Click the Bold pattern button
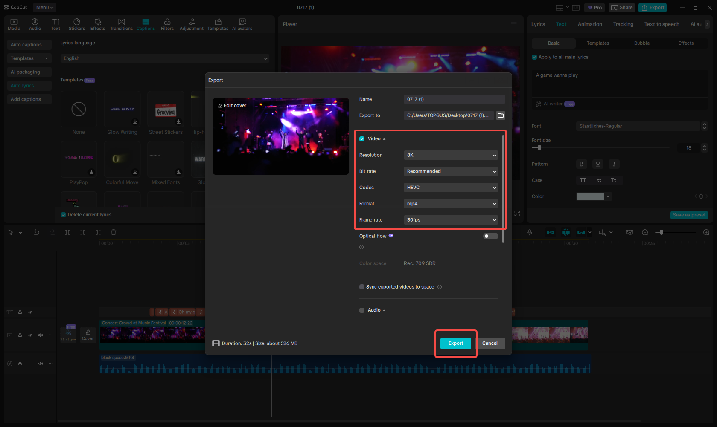The image size is (717, 427). coord(581,164)
